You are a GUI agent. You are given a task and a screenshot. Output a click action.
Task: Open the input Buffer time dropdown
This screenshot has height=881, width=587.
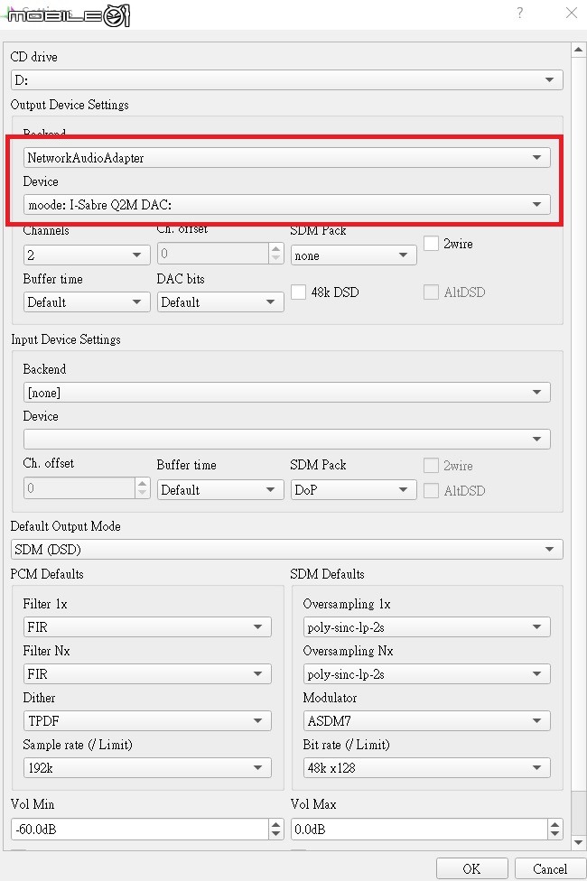(220, 489)
